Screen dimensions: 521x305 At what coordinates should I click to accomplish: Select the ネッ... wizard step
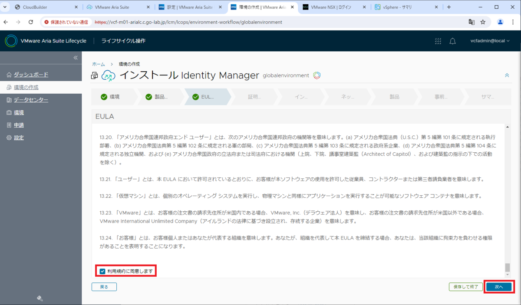(x=348, y=97)
